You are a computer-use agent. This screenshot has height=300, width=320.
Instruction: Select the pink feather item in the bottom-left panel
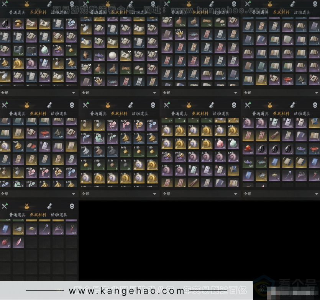click(x=18, y=242)
